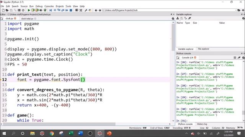
Task: Stop debugging blue square icon
Action: click(71, 10)
